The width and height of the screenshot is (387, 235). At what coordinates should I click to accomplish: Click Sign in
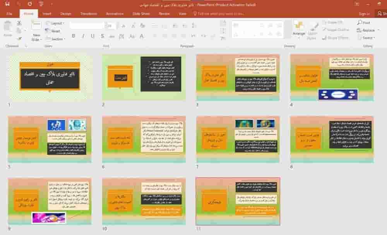(364, 14)
